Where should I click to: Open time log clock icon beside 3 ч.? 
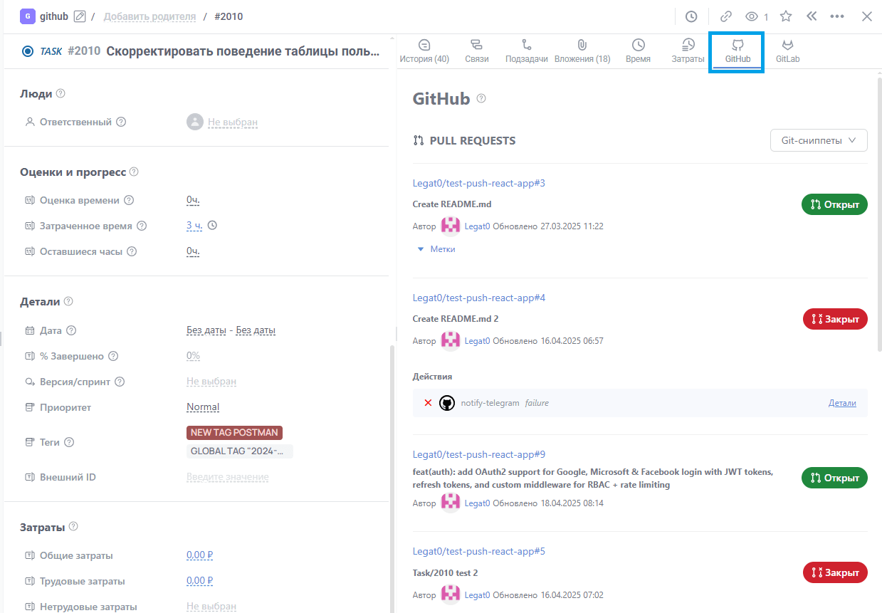coord(211,226)
